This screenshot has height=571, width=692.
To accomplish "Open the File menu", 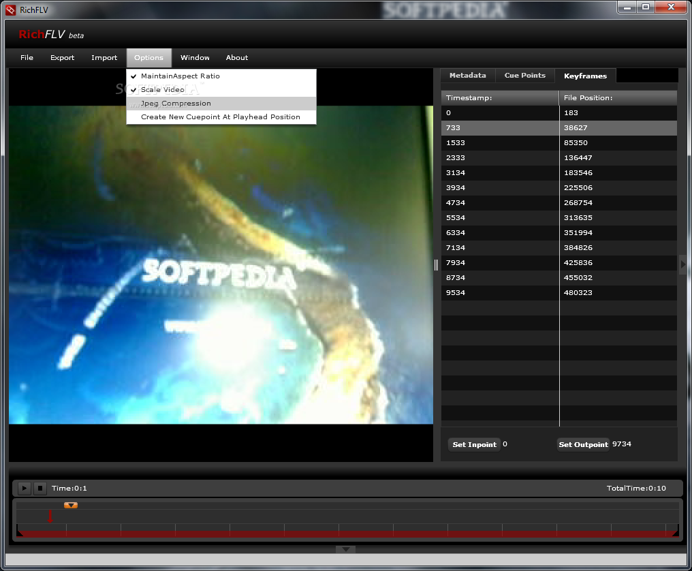I will [27, 57].
